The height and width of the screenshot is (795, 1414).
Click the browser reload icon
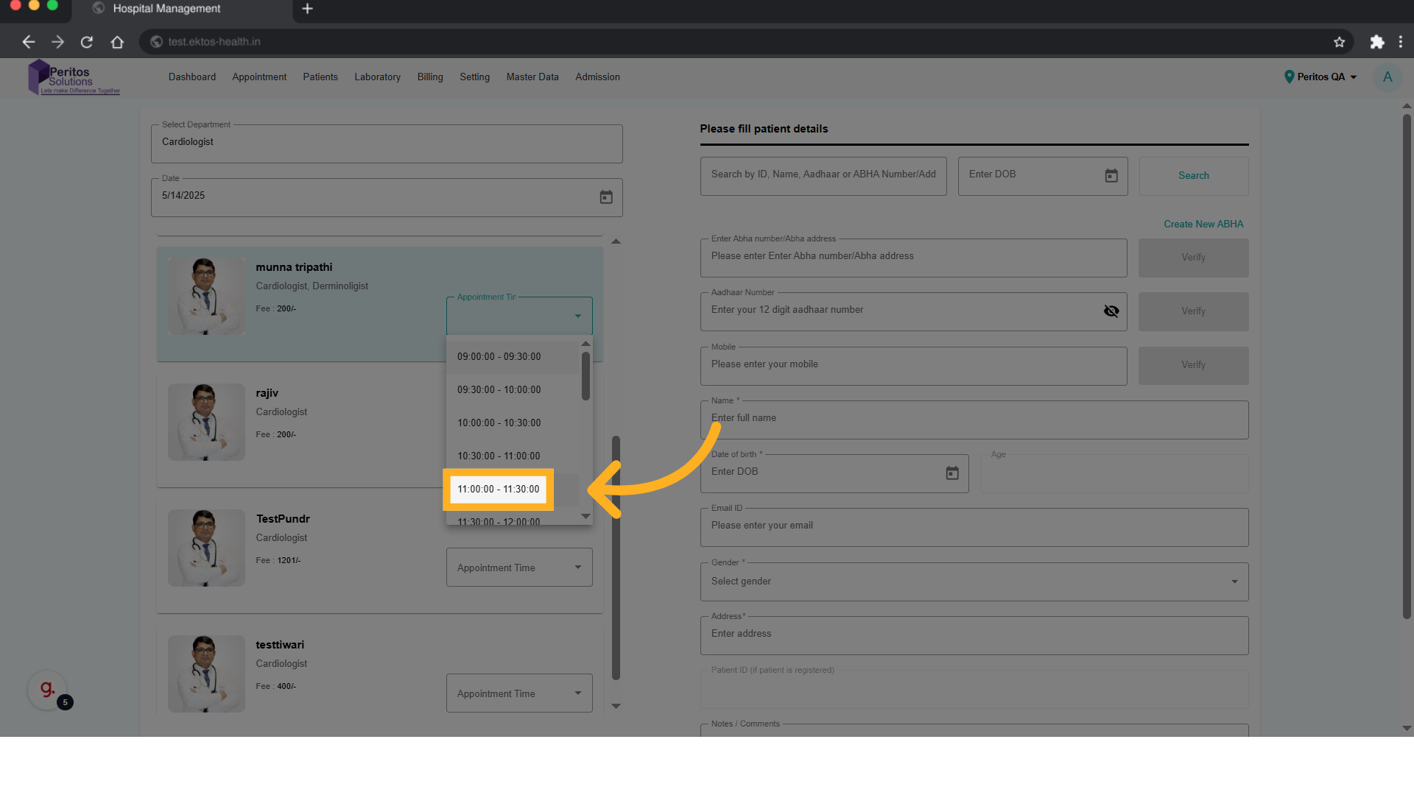tap(87, 42)
